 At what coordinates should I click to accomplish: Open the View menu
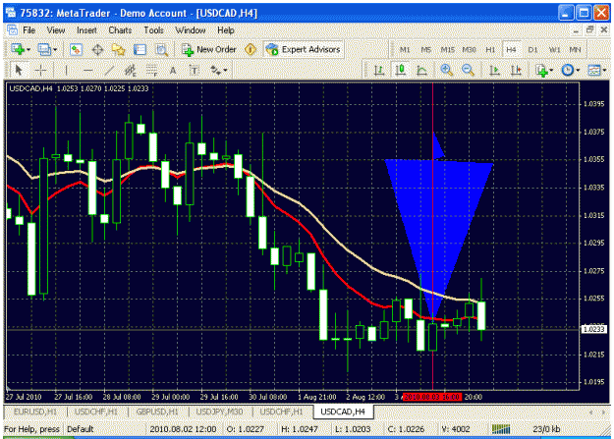(56, 30)
